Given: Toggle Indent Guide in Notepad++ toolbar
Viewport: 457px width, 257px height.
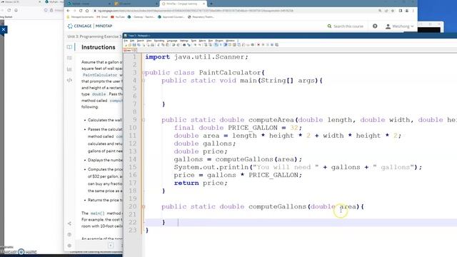Looking at the screenshot, I should pyautogui.click(x=226, y=44).
